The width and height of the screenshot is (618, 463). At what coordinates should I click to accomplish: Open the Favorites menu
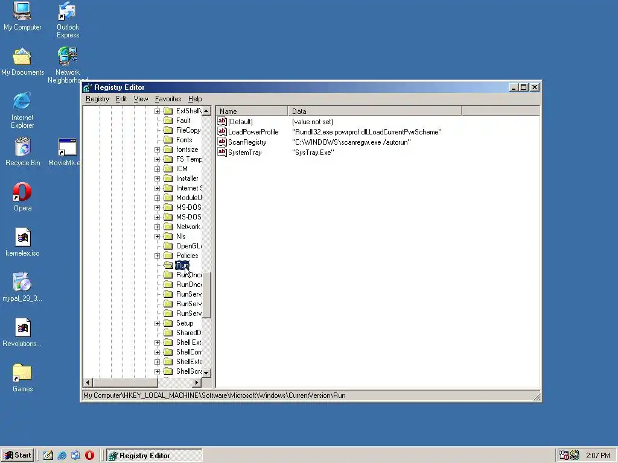168,99
